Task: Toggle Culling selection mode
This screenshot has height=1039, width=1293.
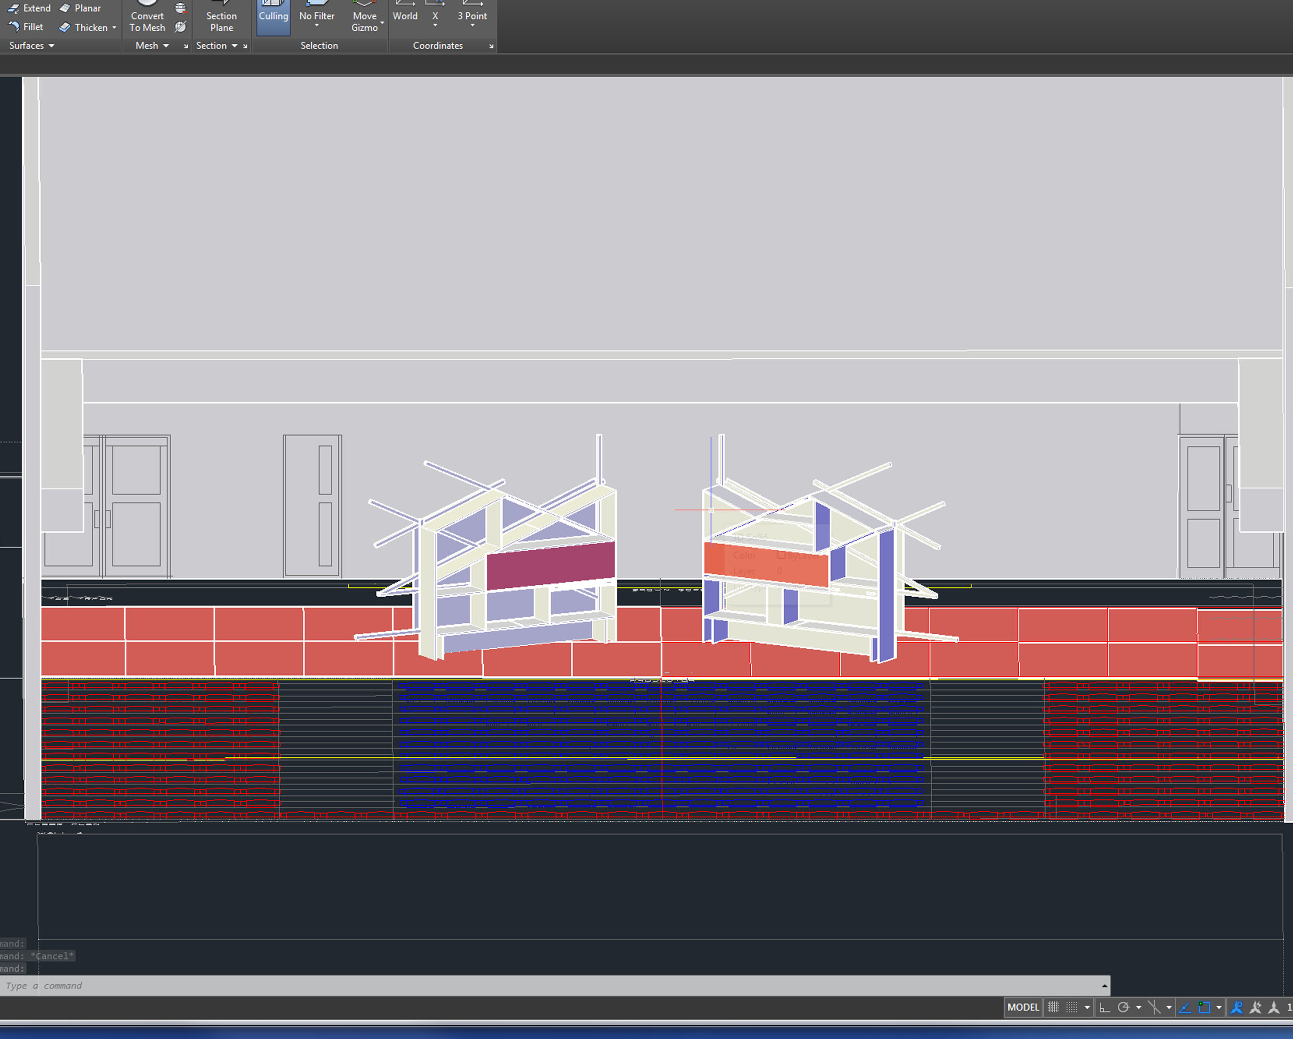Action: click(274, 16)
